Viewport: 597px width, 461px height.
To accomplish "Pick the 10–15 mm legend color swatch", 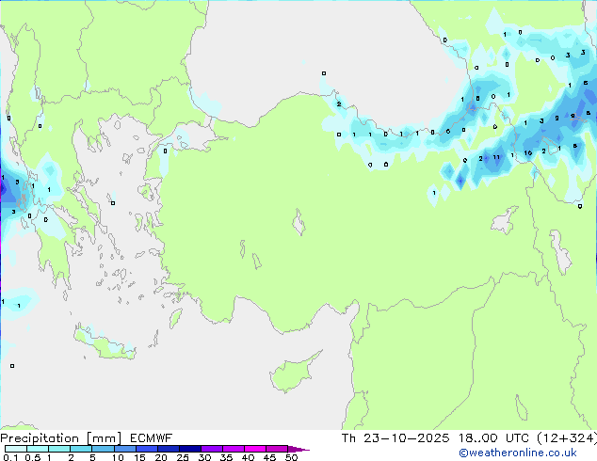I will click(124, 449).
